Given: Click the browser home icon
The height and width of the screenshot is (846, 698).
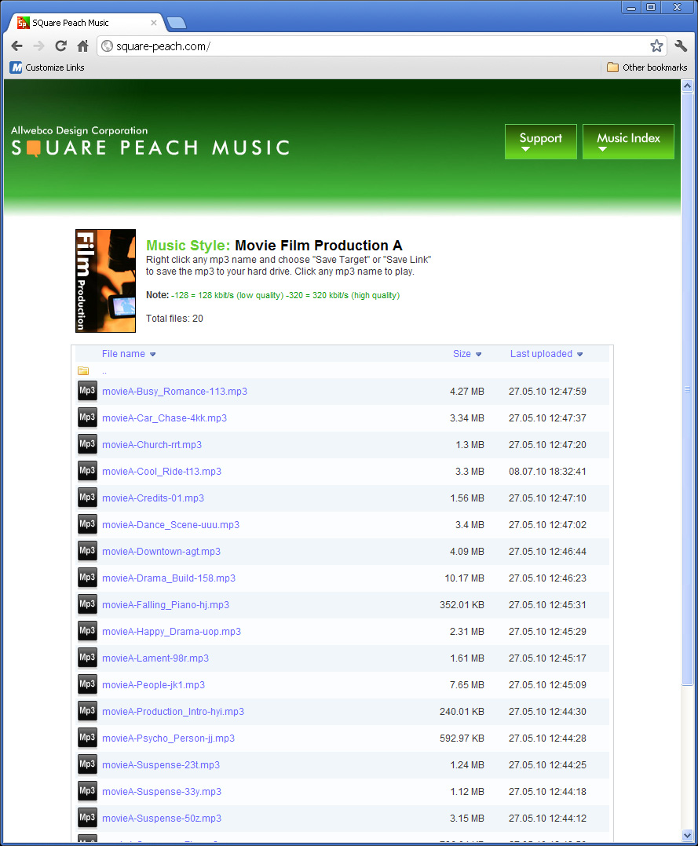Looking at the screenshot, I should 83,46.
